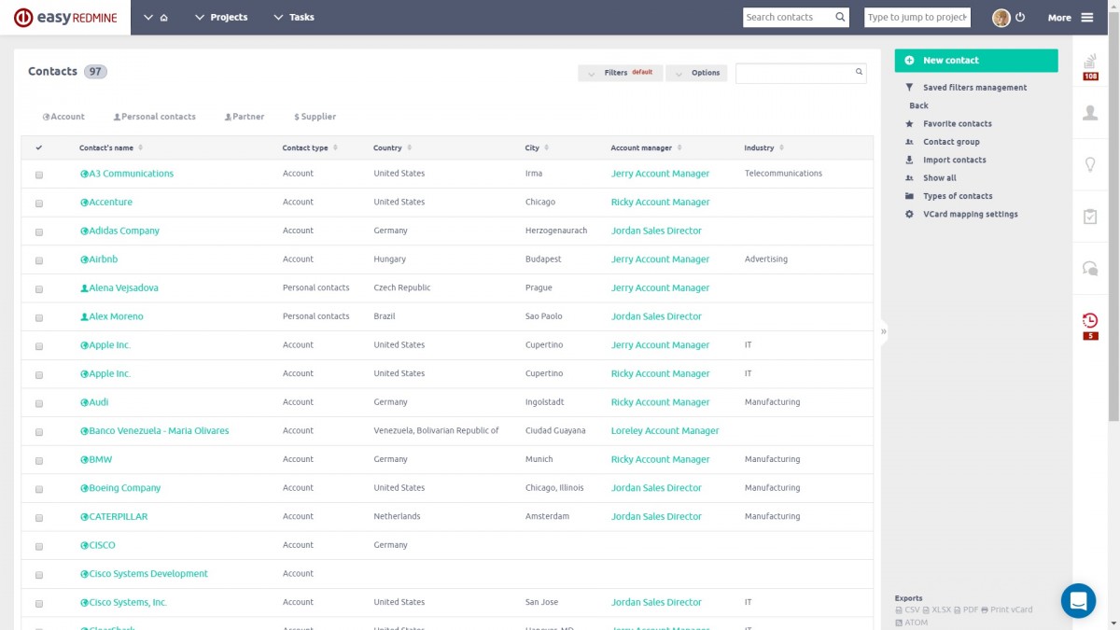1120x630 pixels.
Task: Export contacts as PDF
Action: [x=966, y=609]
